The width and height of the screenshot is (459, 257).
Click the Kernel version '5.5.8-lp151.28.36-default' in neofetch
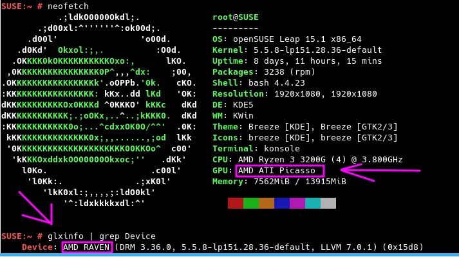(x=317, y=50)
